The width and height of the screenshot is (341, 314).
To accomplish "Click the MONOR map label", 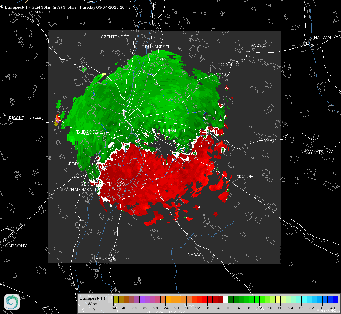I will coord(245,176).
